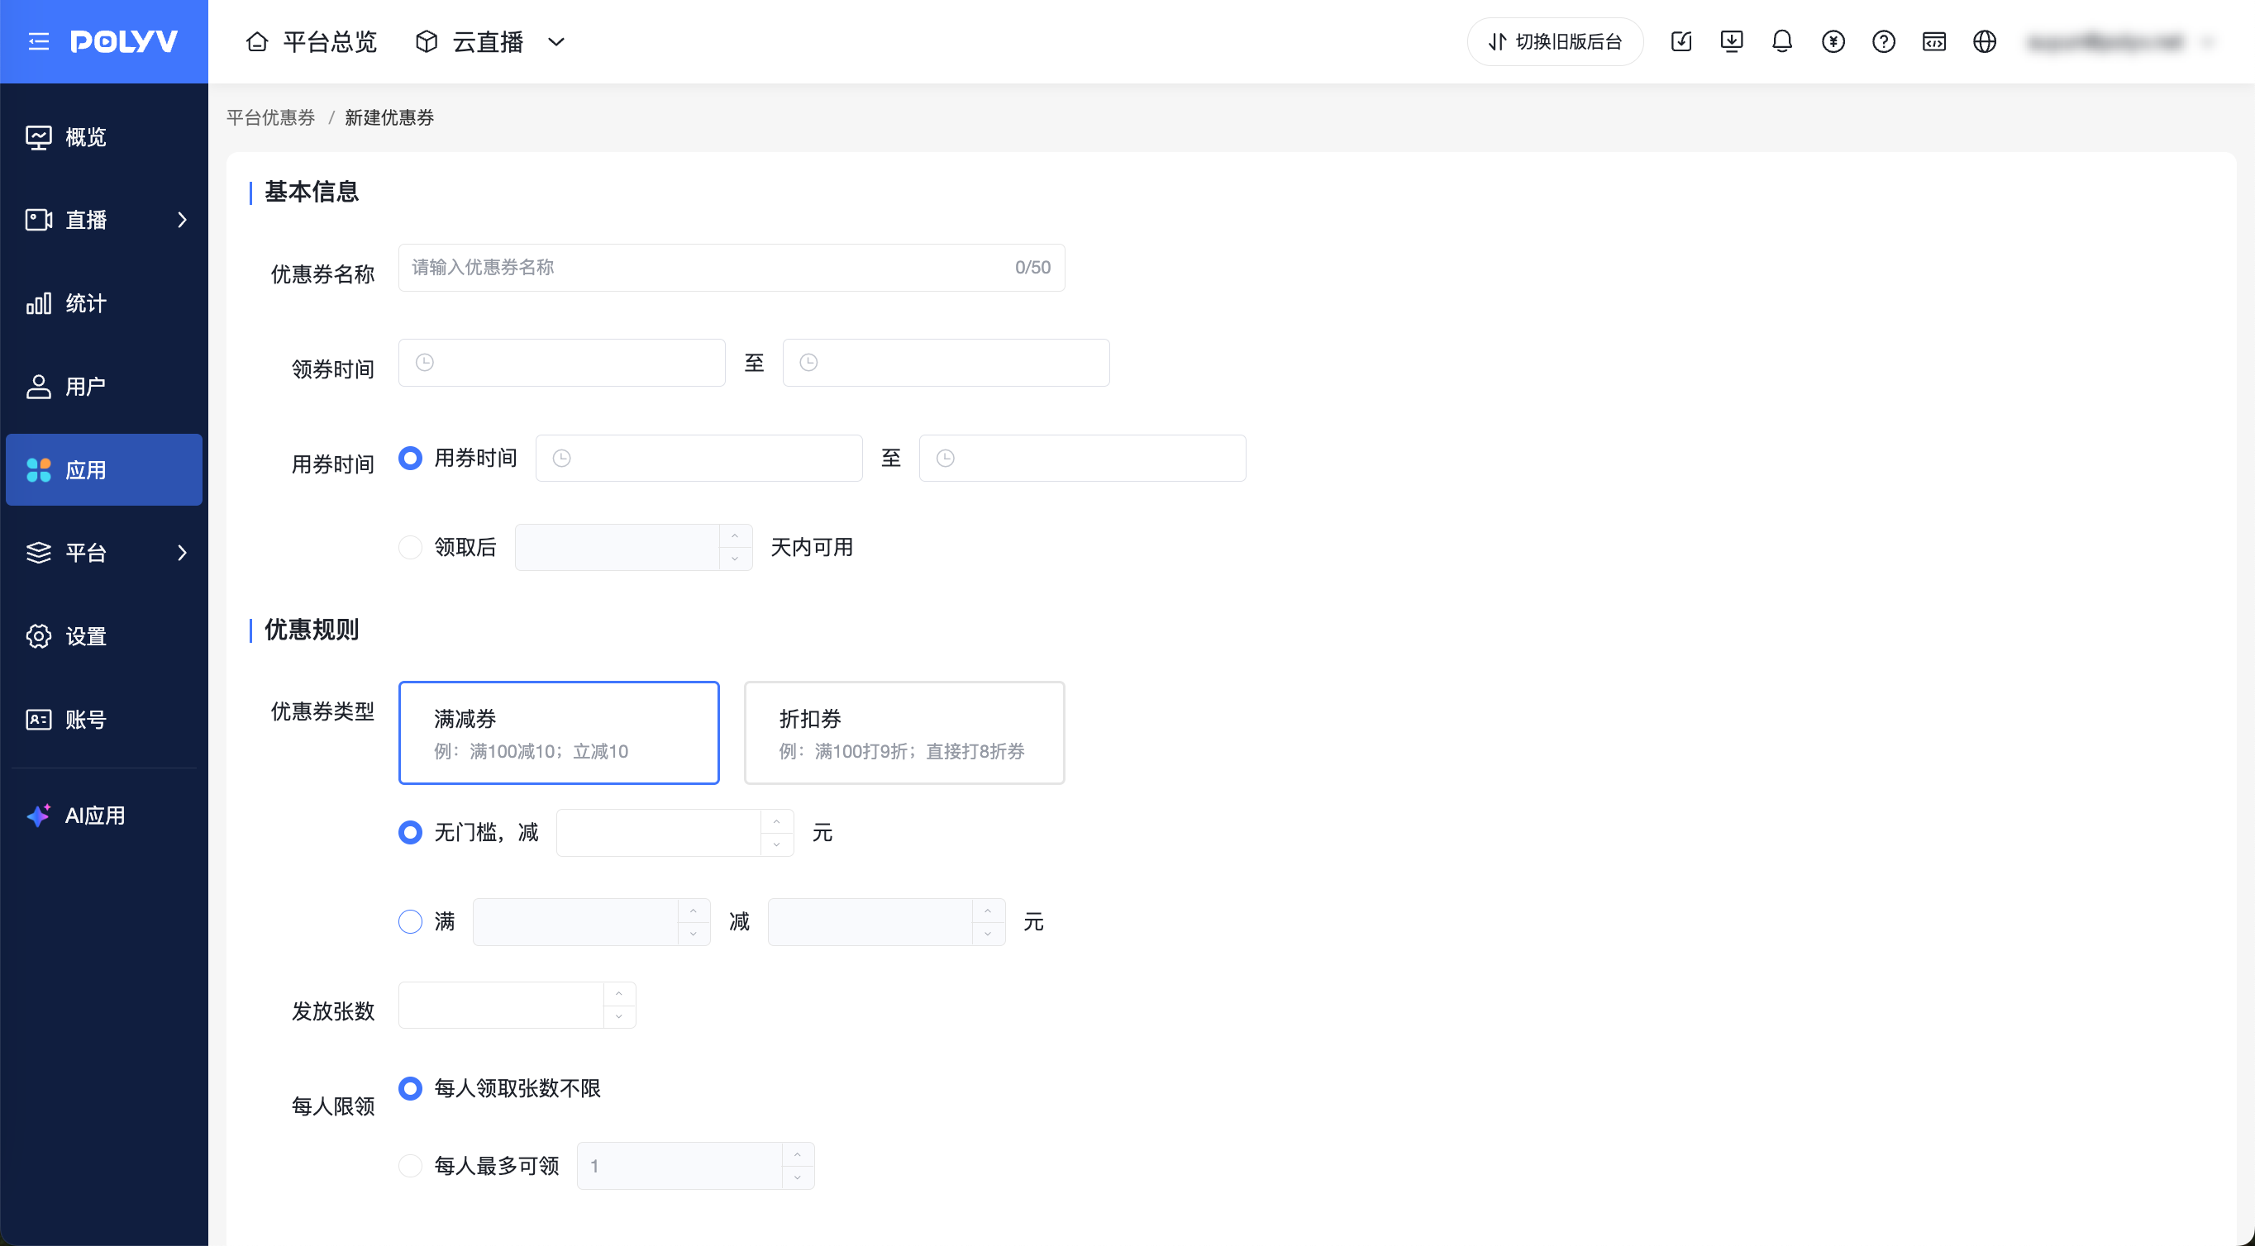
Task: Open the 概览 overview section in sidebar
Action: tap(104, 136)
